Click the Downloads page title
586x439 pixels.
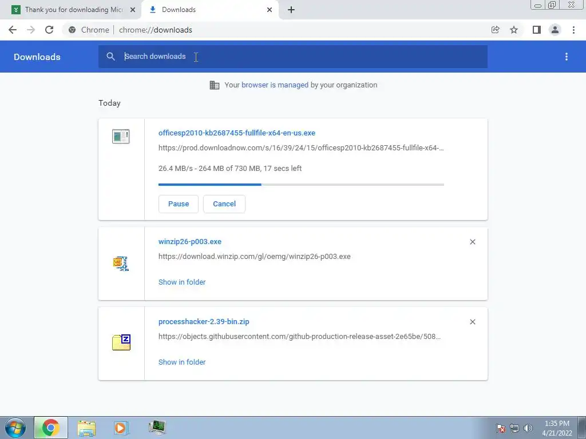pyautogui.click(x=37, y=57)
